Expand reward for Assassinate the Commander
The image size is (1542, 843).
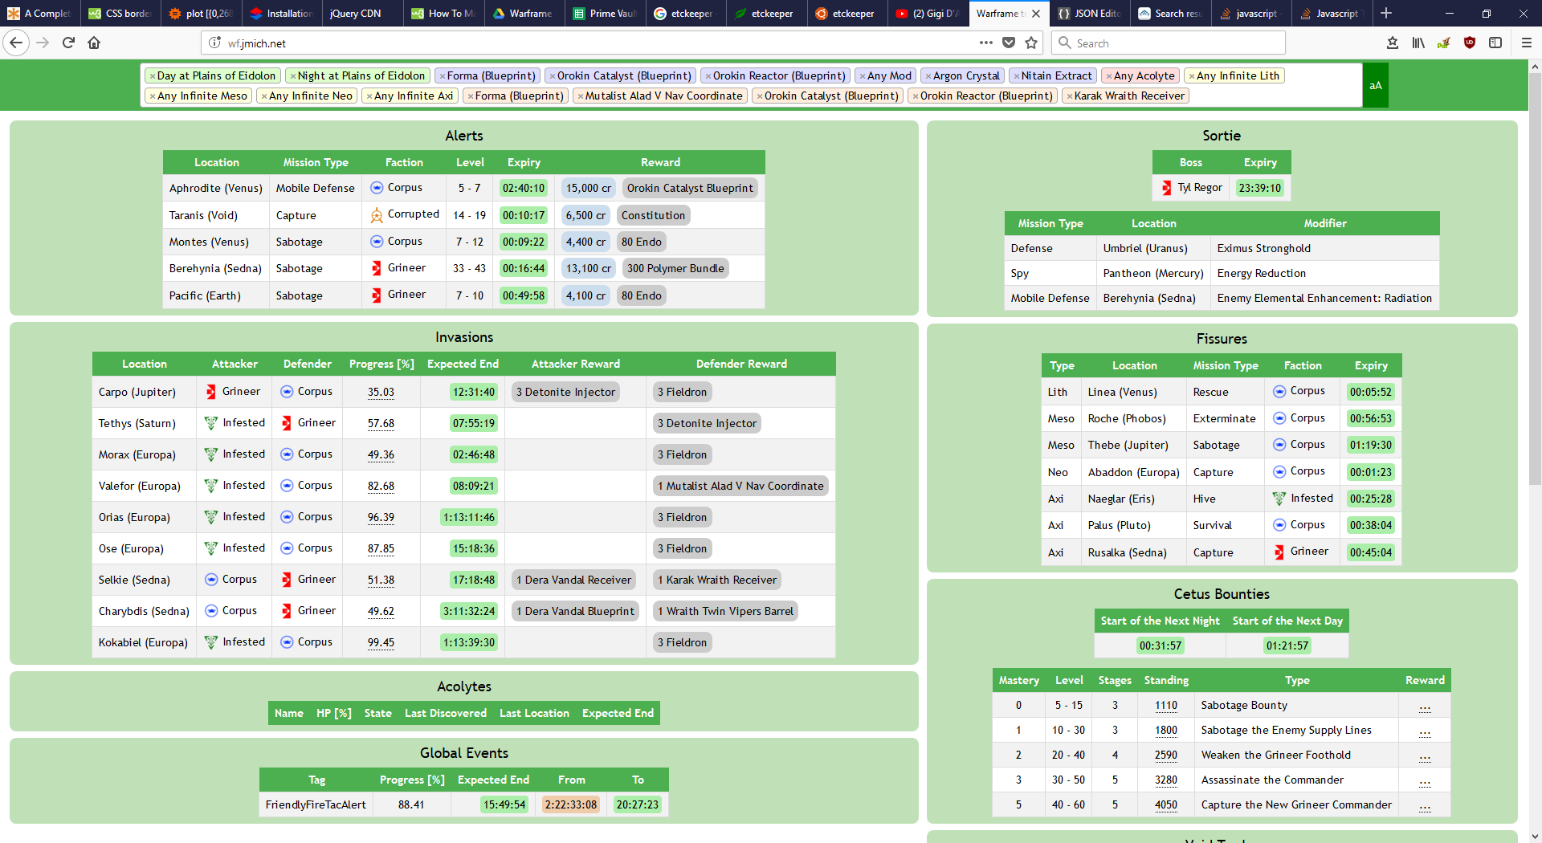point(1425,780)
